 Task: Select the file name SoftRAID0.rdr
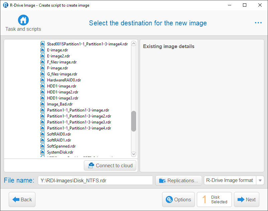59,134
